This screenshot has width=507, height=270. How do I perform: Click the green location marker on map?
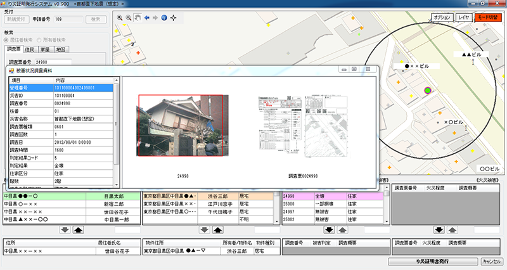tap(427, 92)
